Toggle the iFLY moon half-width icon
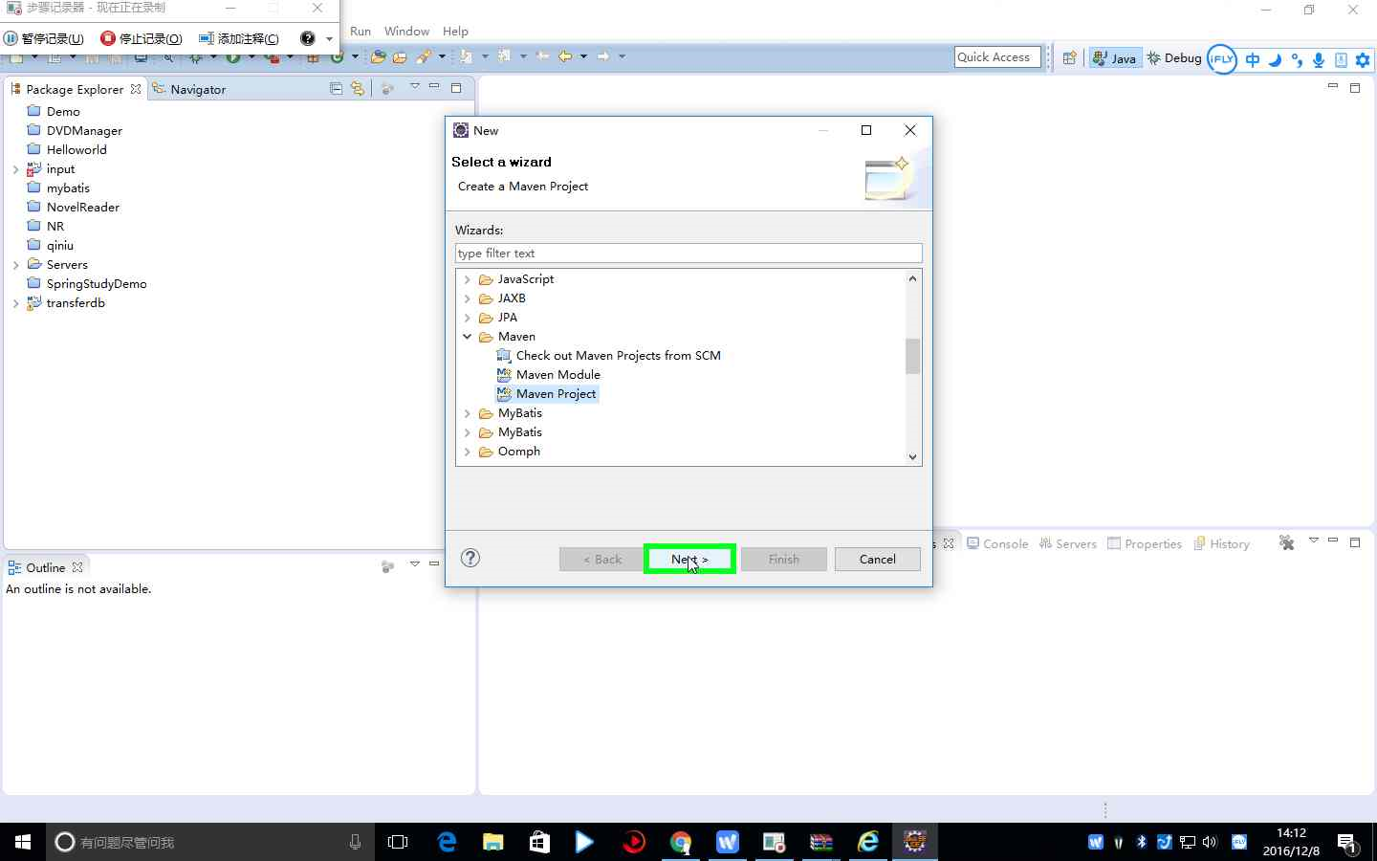Screen dimensions: 1377x861 pyautogui.click(x=1275, y=59)
